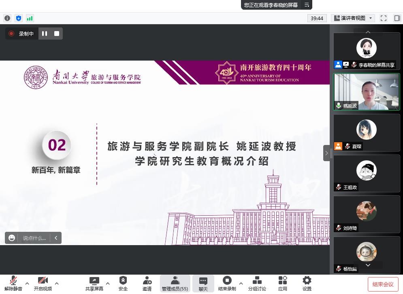Open Settings (设置) gear icon

(x=307, y=283)
